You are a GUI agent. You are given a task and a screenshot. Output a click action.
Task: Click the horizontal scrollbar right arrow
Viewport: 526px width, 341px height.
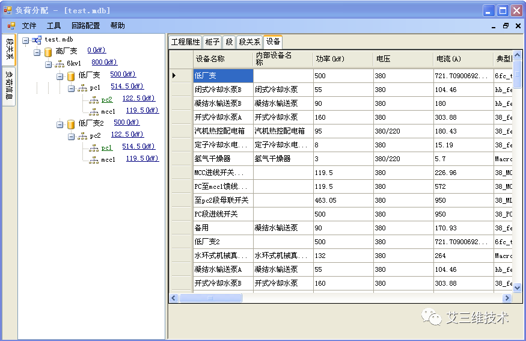point(507,298)
